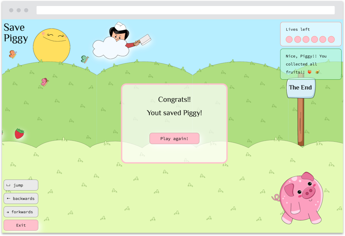This screenshot has height=236, width=345.
Task: Select the first pink life dot
Action: (x=289, y=39)
